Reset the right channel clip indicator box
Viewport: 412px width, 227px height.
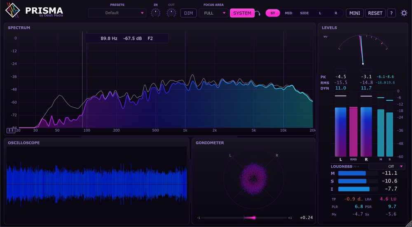(x=366, y=70)
